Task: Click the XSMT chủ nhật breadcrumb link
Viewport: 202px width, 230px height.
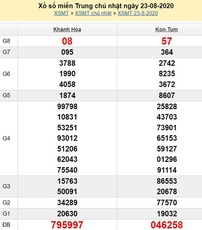Action: [x=93, y=13]
